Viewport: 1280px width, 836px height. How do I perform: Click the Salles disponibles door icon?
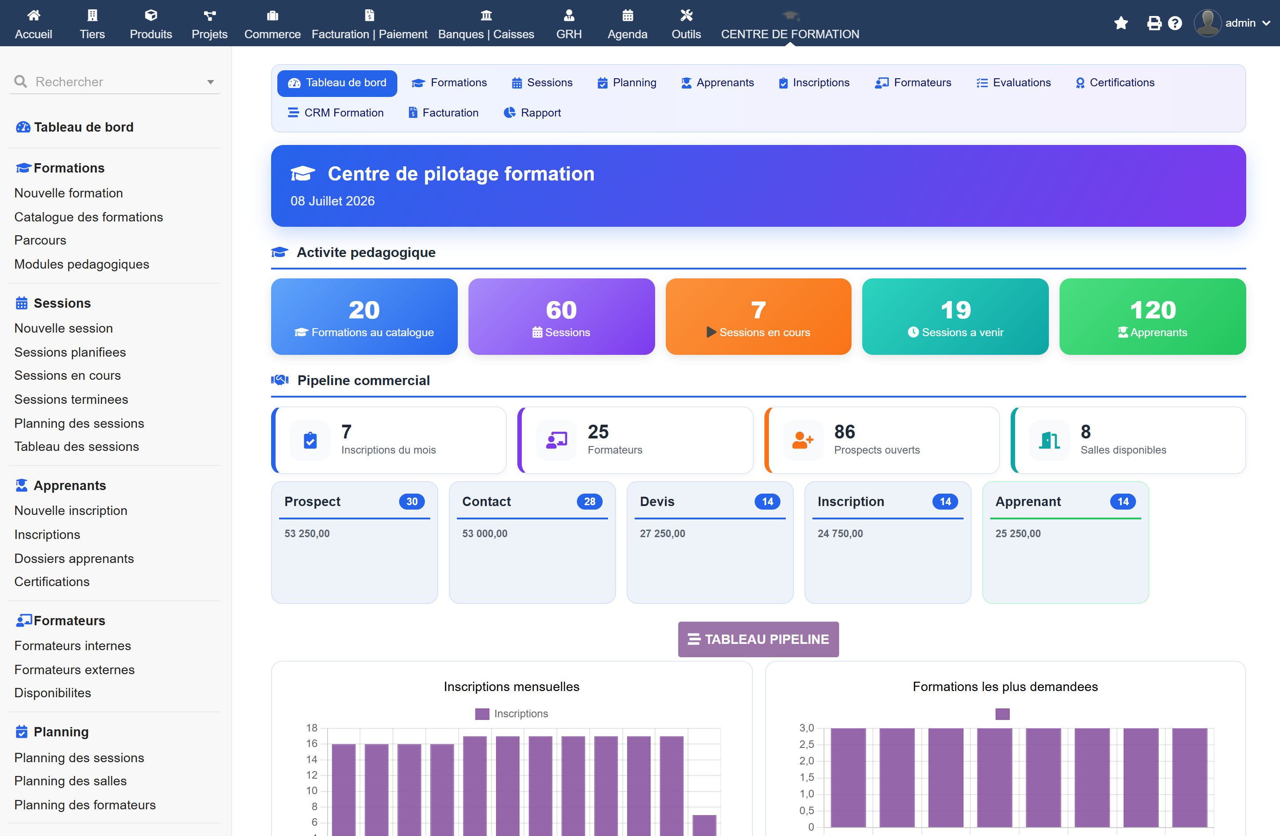(1049, 440)
